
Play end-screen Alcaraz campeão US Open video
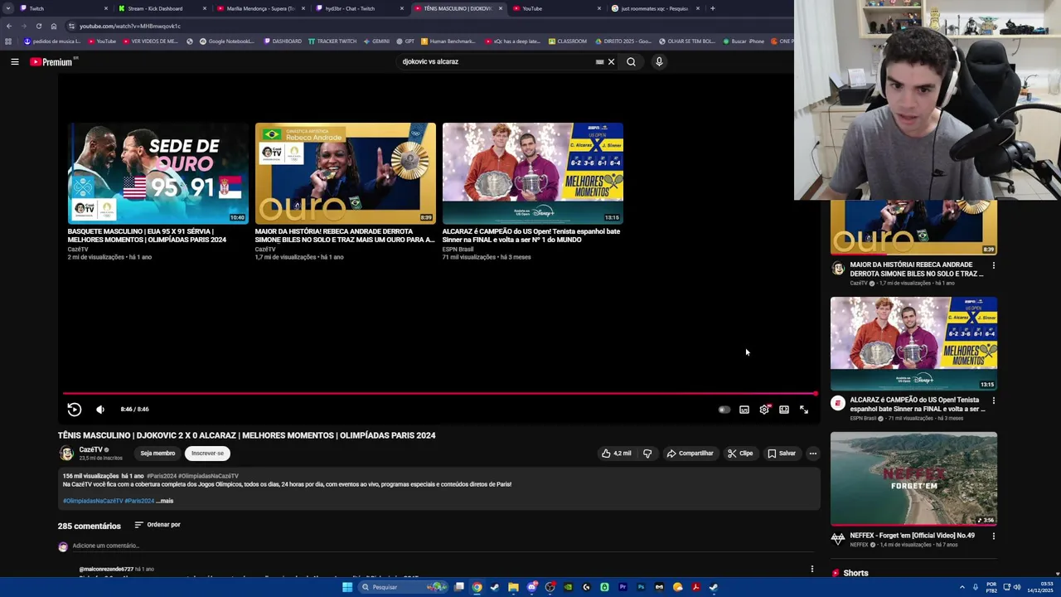532,173
